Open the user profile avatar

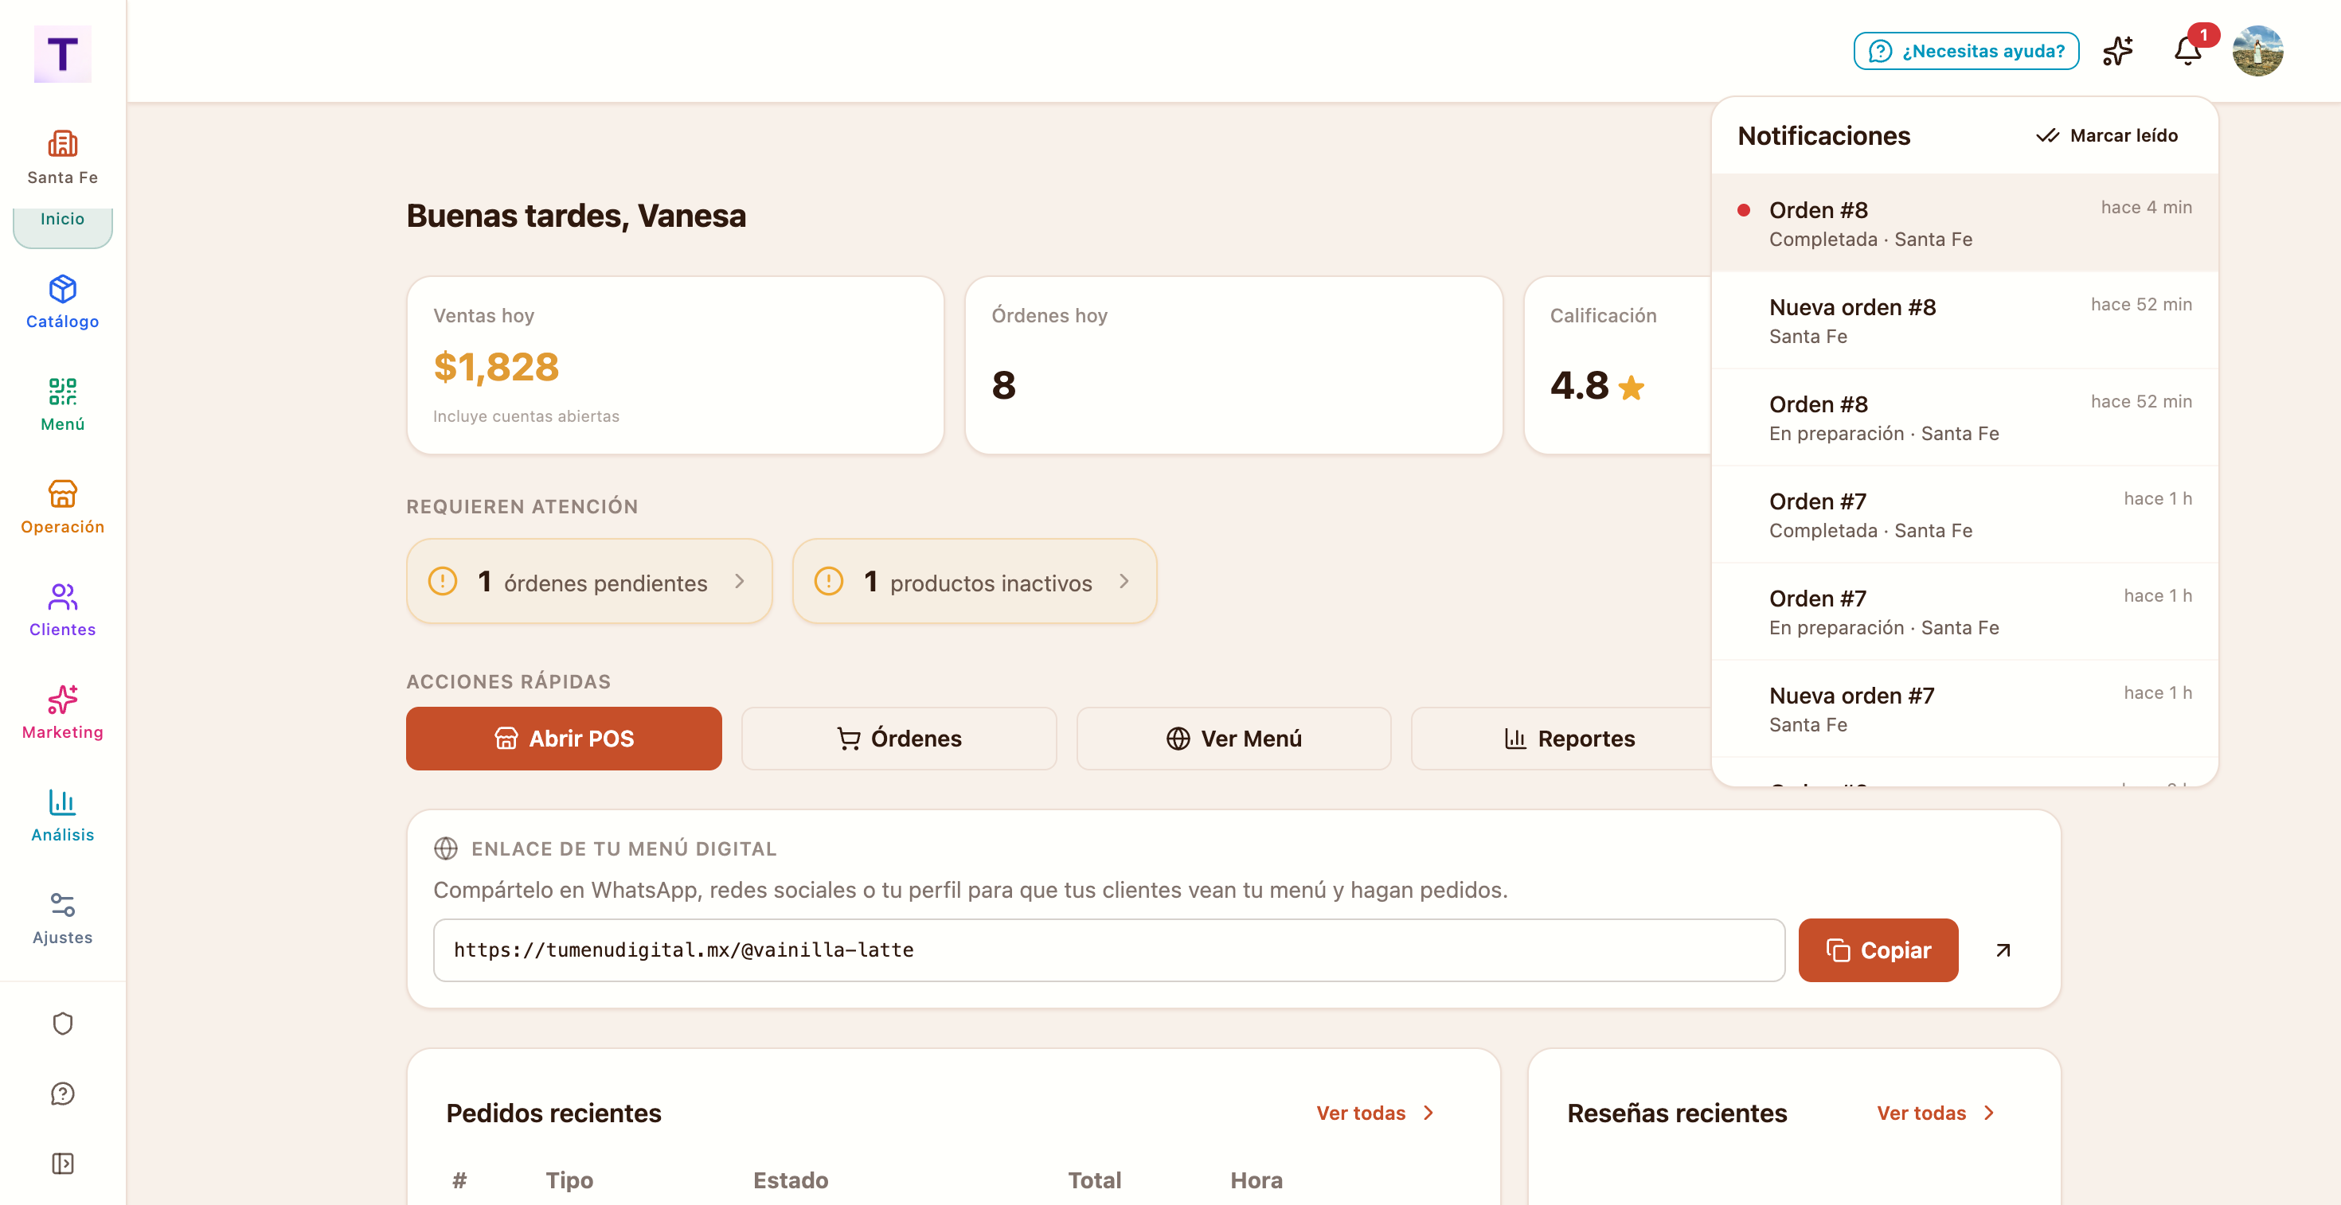pyautogui.click(x=2257, y=51)
